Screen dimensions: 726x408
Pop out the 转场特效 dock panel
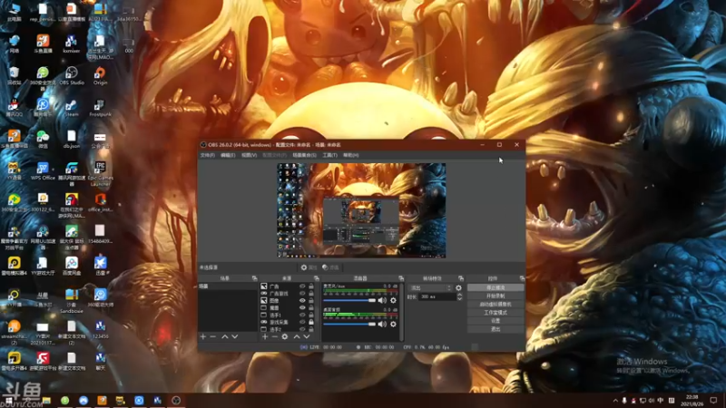[461, 278]
